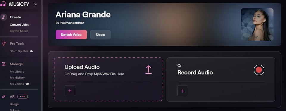Click the Switch Voice button
The width and height of the screenshot is (286, 111).
click(x=71, y=34)
